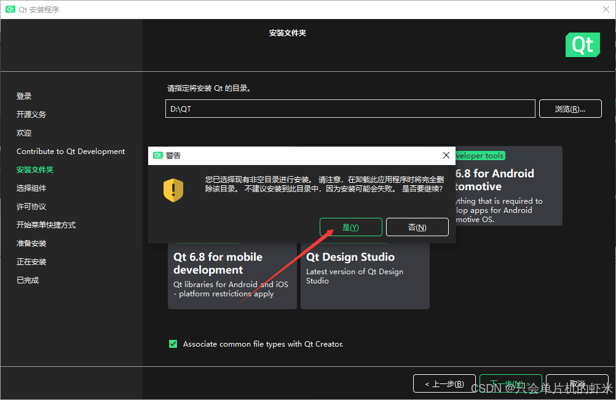This screenshot has height=400, width=616.
Task: Click the D:\QT installation path field
Action: point(350,108)
